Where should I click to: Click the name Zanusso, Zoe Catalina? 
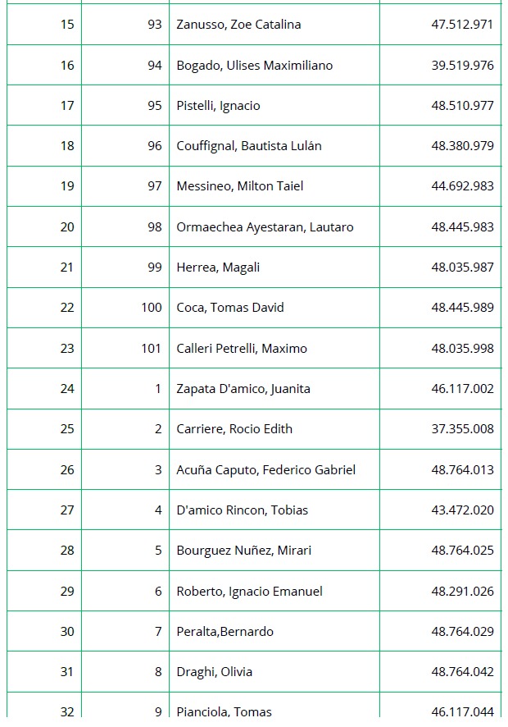[x=238, y=25]
